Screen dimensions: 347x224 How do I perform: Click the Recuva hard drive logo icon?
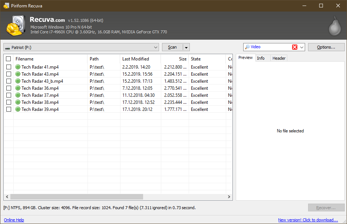coord(16,26)
